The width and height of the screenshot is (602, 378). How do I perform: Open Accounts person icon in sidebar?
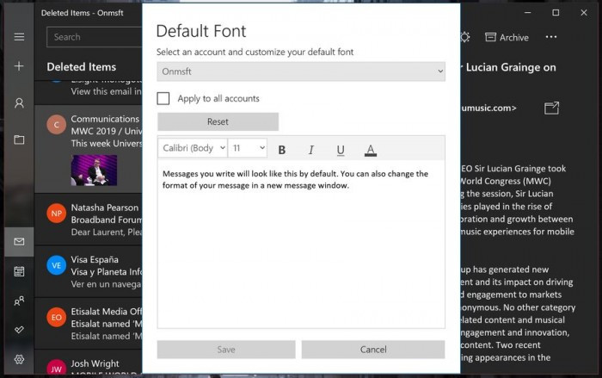[19, 103]
